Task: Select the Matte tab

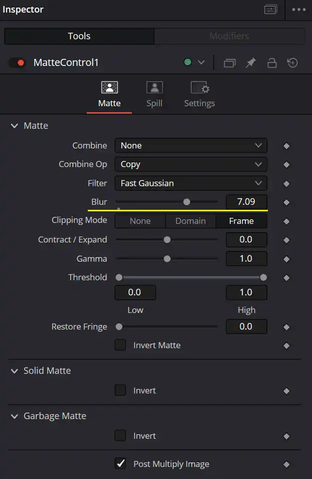Action: coord(109,95)
